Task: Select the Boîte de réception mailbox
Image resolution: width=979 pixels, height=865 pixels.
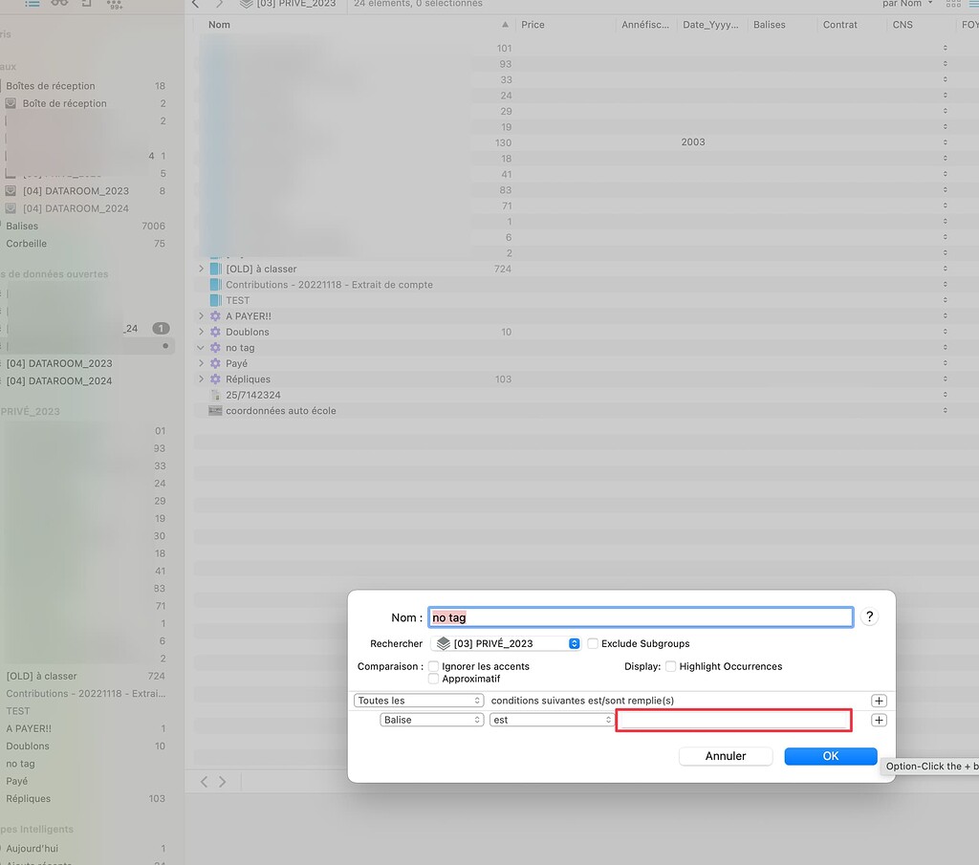Action: [62, 103]
